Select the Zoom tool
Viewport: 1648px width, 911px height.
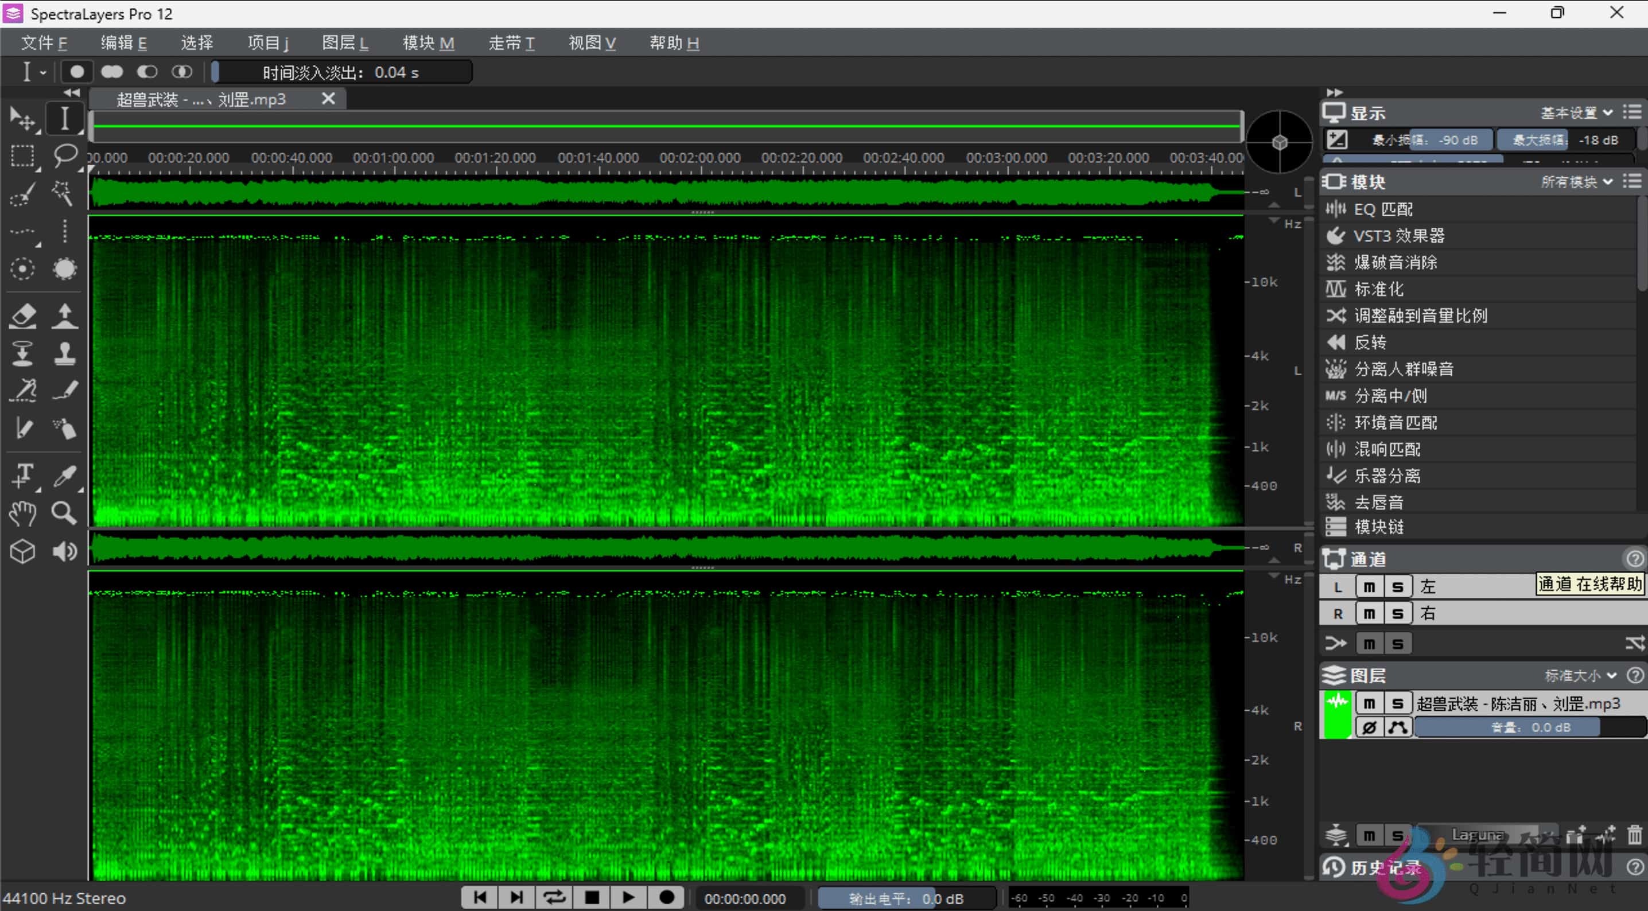pyautogui.click(x=65, y=513)
